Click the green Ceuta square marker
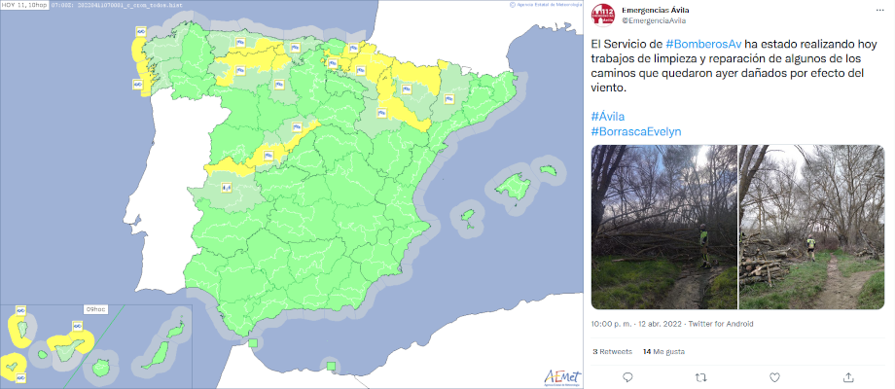Viewport: 895px width, 389px height. [253, 342]
